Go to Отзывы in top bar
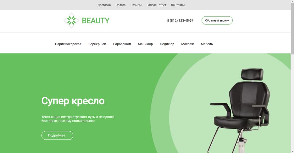 (x=136, y=5)
